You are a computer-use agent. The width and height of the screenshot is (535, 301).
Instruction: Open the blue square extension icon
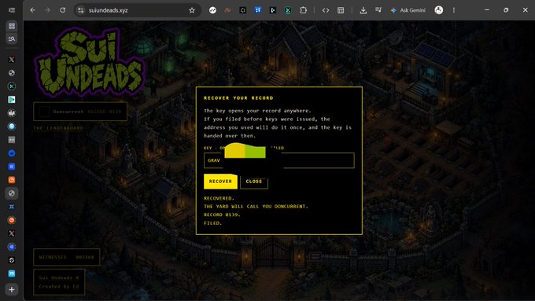point(257,10)
